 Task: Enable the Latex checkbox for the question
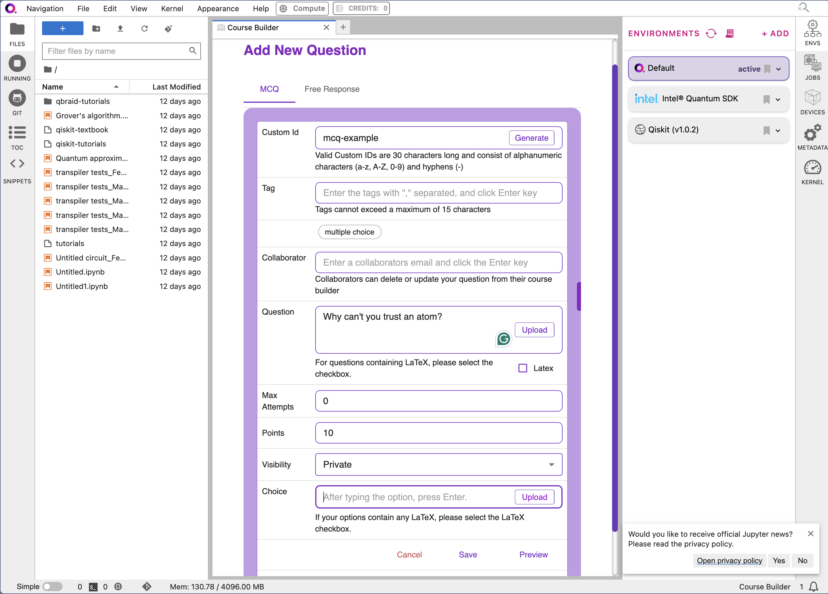[x=523, y=368]
